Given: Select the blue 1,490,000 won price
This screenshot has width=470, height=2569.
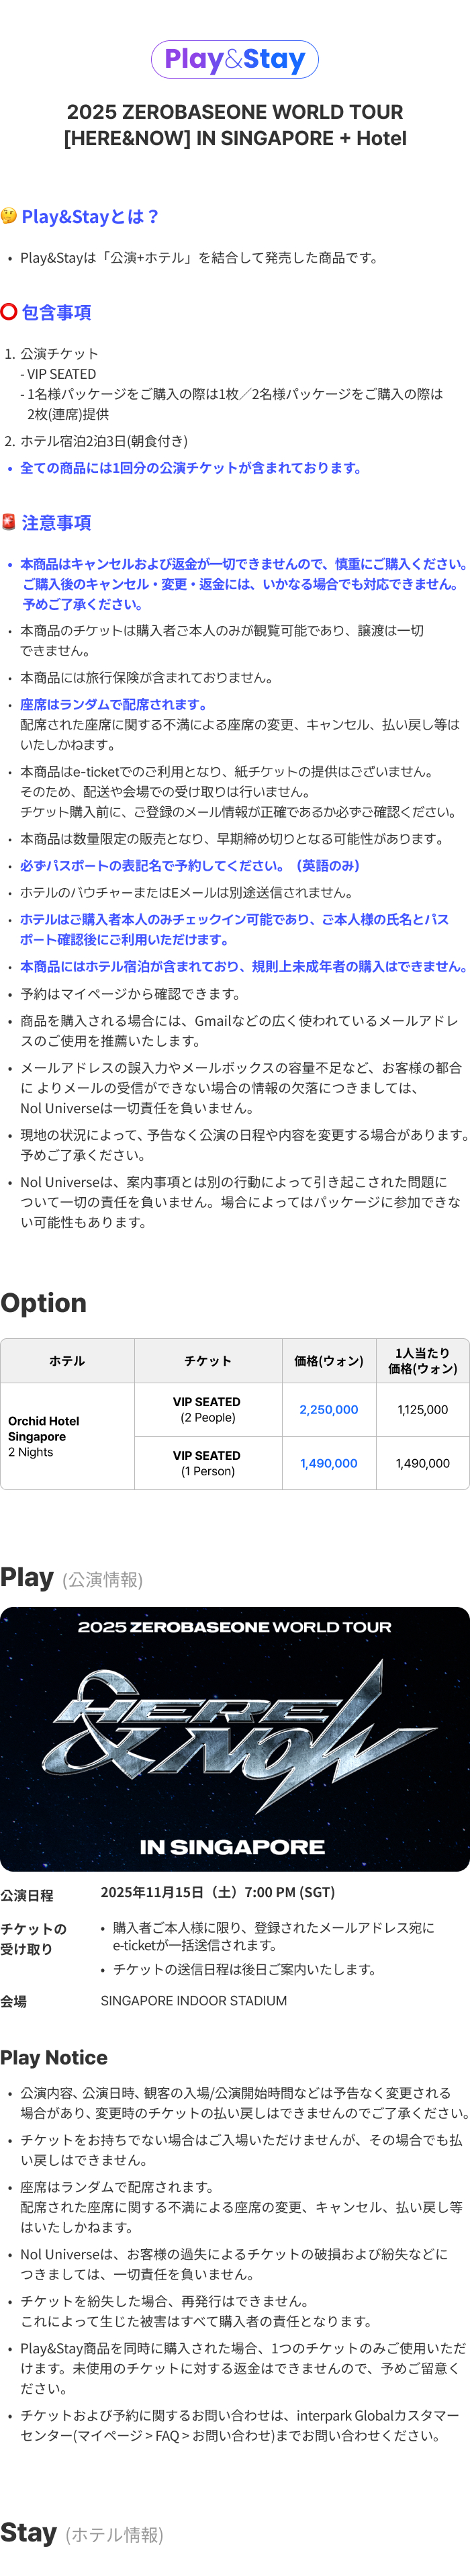Looking at the screenshot, I should tap(328, 1463).
